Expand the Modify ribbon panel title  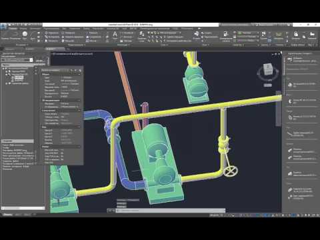(76, 45)
